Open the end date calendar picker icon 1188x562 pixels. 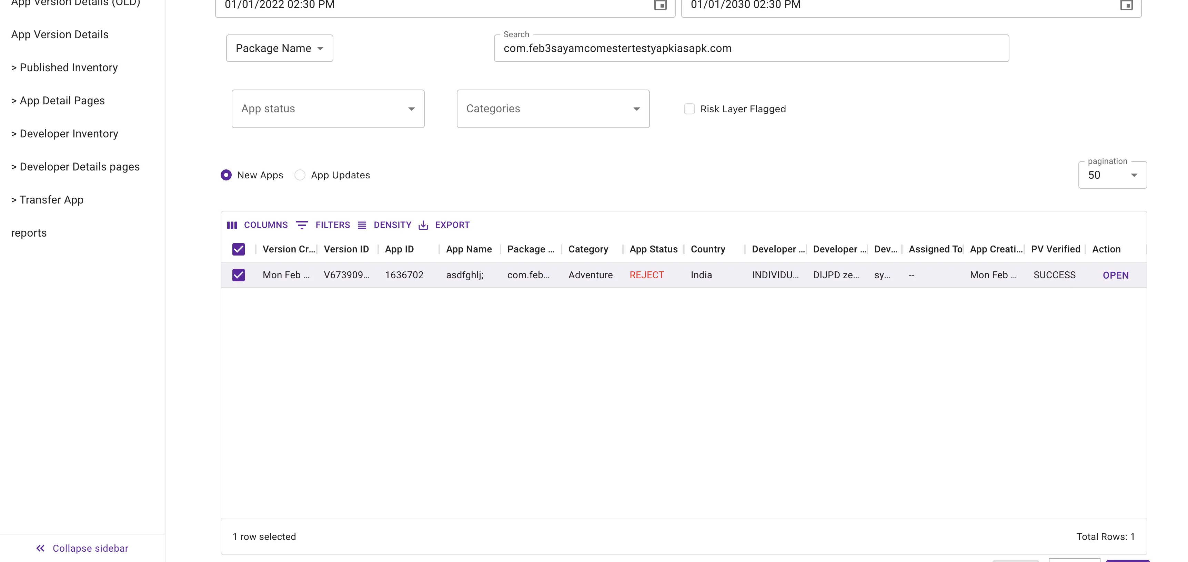pos(1126,5)
